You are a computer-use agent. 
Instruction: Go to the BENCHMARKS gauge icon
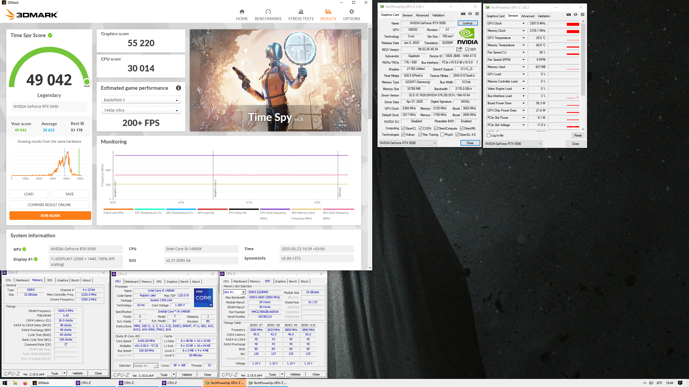(x=268, y=12)
